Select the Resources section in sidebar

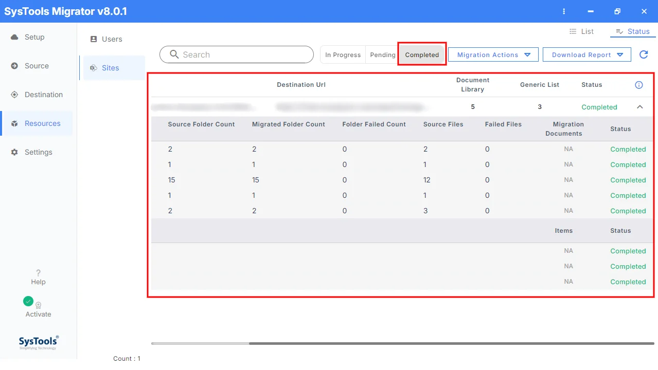pyautogui.click(x=37, y=123)
